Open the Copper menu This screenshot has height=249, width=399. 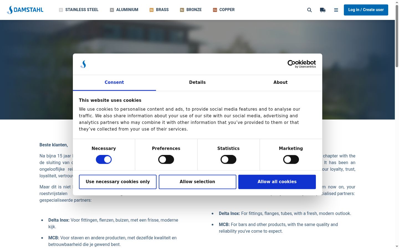tap(224, 10)
